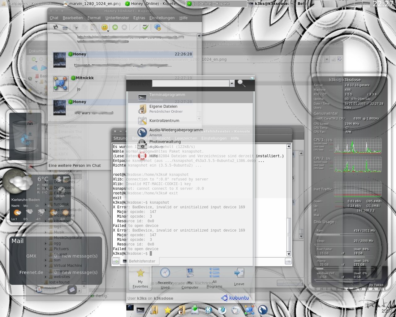The width and height of the screenshot is (396, 317).
Task: Open Unterfenster menu in Kopete window
Action: (x=117, y=18)
